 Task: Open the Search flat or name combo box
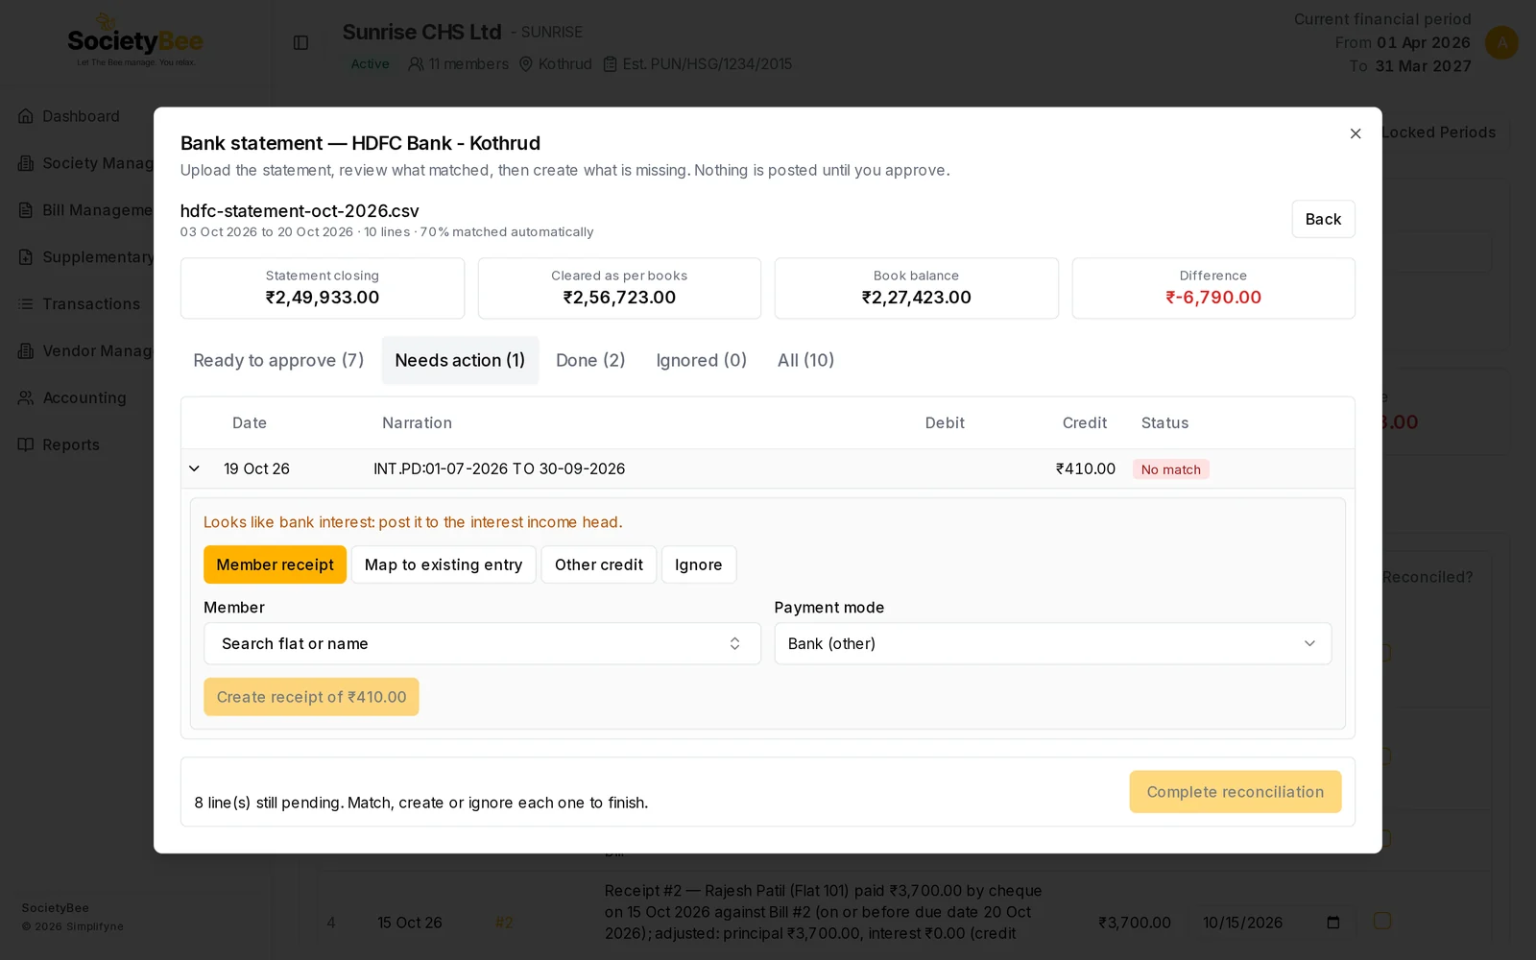(482, 643)
